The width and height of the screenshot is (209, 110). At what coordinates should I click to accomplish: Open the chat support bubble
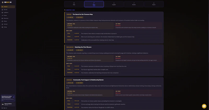(x=204, y=106)
